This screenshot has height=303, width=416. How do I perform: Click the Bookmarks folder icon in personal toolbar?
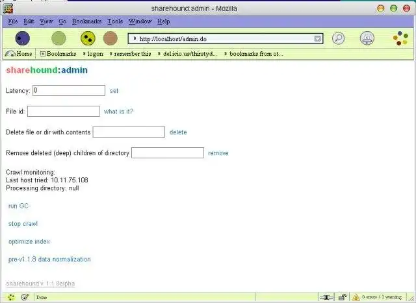[x=43, y=54]
